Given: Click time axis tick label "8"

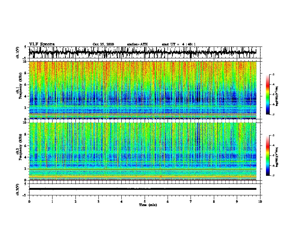Looking at the screenshot, I should click(214, 202).
